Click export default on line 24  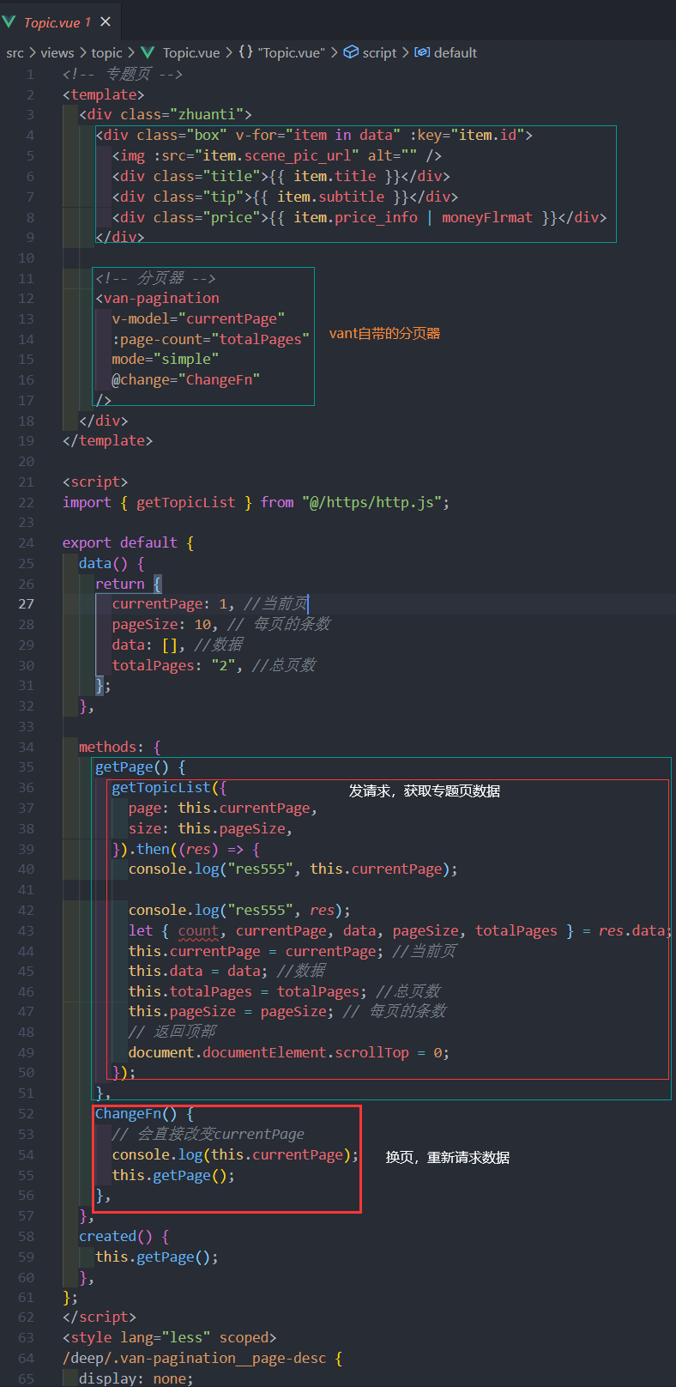tap(120, 543)
